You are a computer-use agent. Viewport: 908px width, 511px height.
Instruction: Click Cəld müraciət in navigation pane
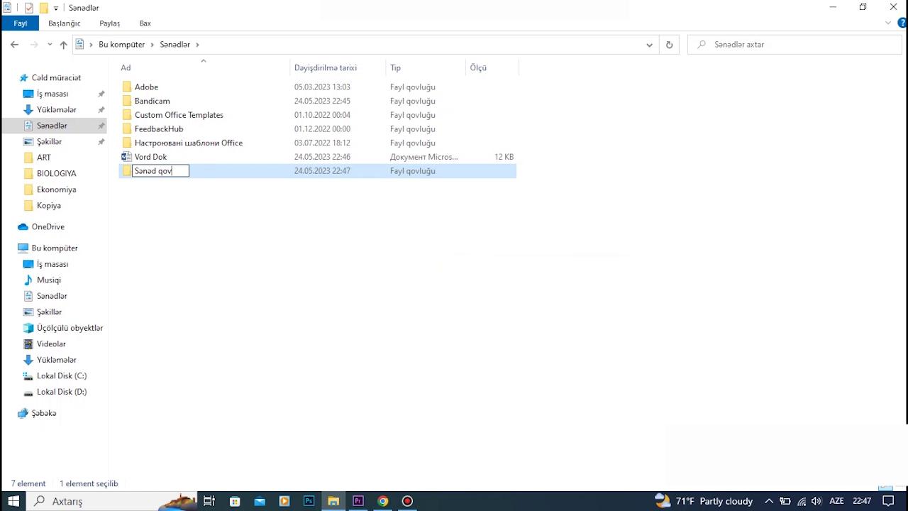pos(56,77)
